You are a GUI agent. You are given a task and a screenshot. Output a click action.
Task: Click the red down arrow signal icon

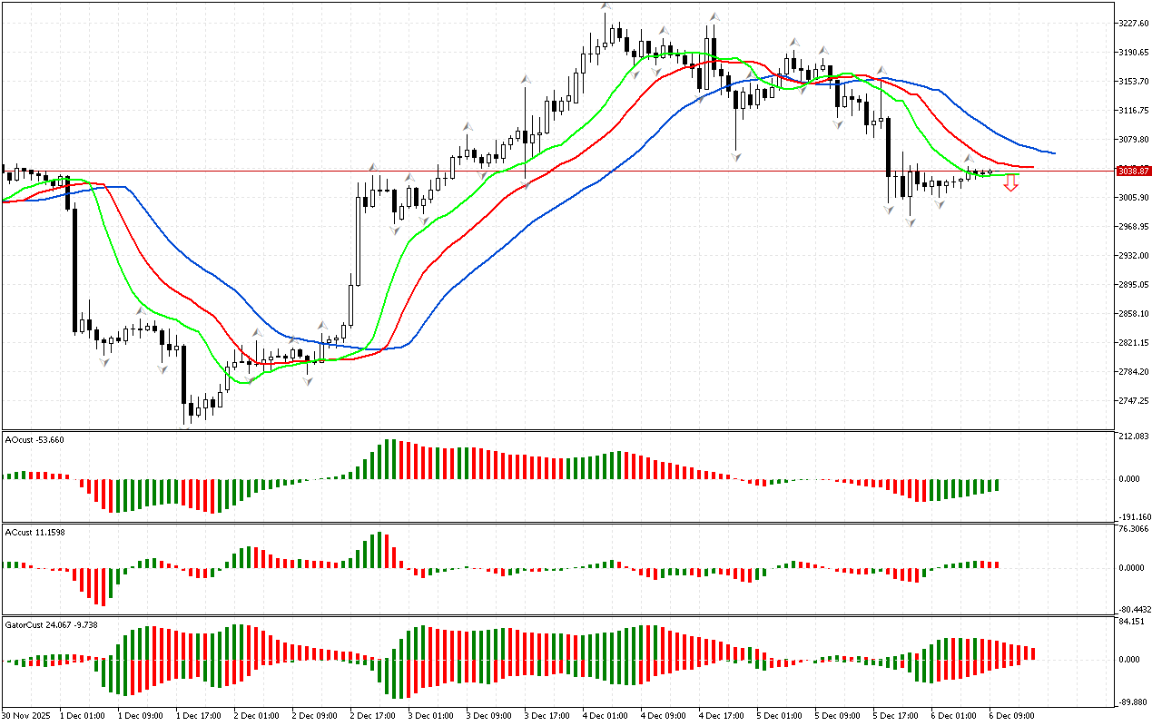(1010, 183)
